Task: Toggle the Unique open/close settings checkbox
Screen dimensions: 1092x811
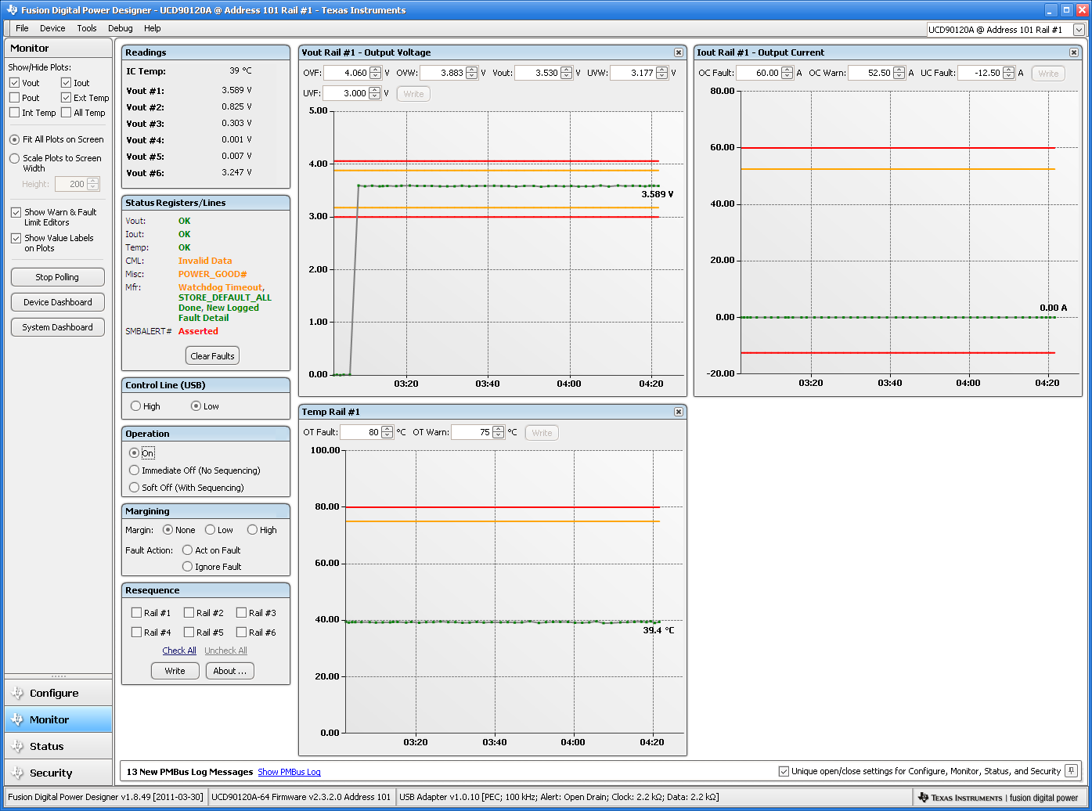Action: 784,771
